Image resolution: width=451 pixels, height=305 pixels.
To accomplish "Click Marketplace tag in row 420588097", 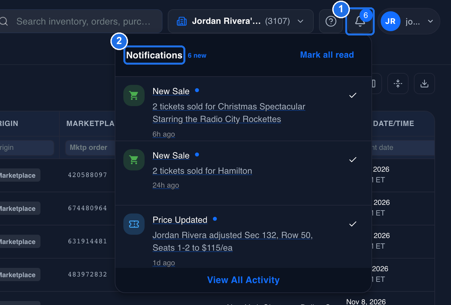I will pos(20,175).
